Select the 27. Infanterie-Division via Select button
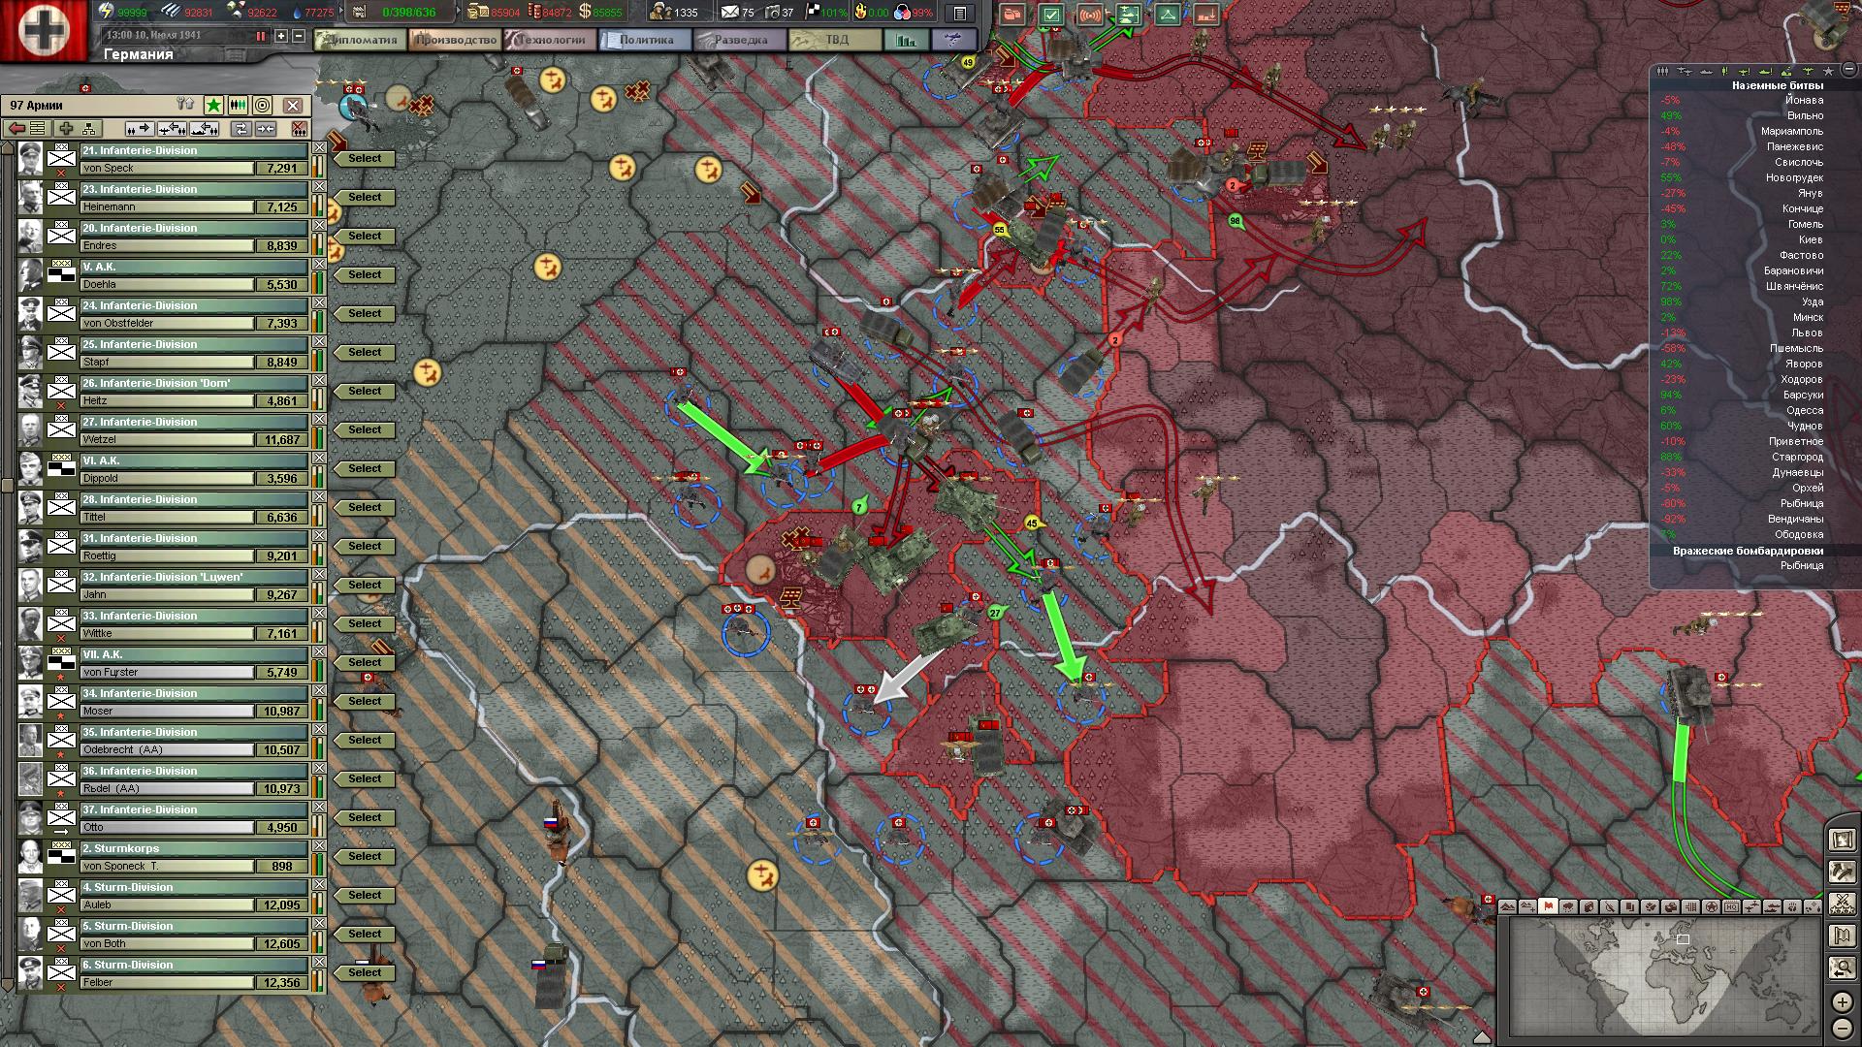 pos(365,429)
